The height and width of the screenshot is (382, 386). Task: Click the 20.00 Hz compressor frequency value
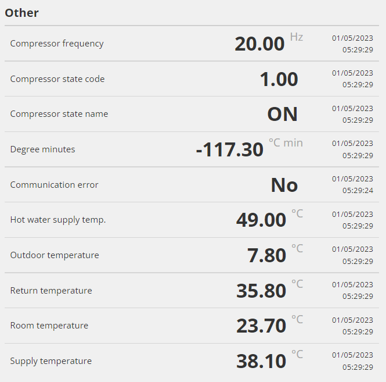259,44
